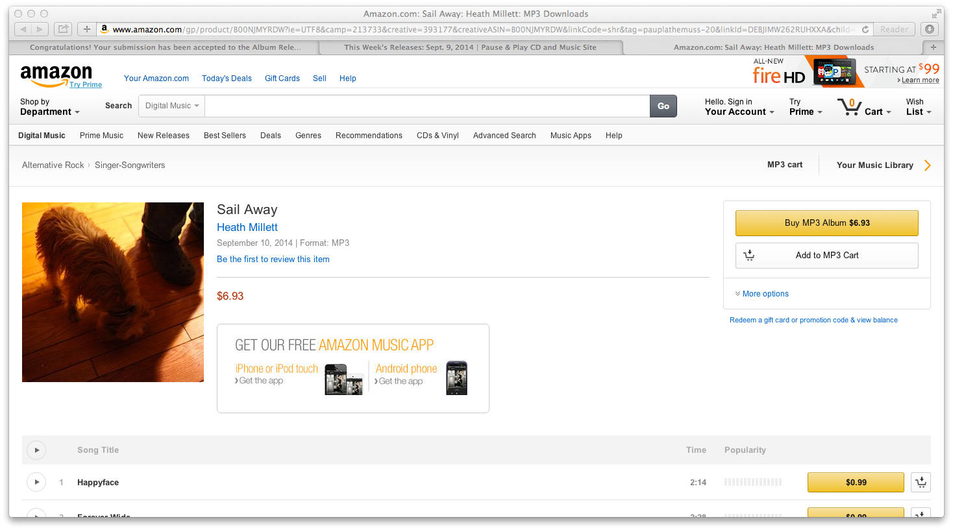
Task: Open CDs & Vinyl menu item
Action: 438,136
